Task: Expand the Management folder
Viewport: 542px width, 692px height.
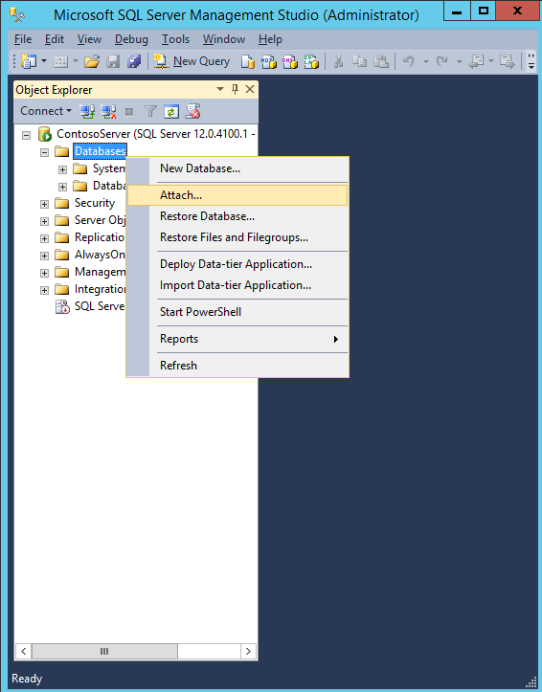Action: (44, 273)
